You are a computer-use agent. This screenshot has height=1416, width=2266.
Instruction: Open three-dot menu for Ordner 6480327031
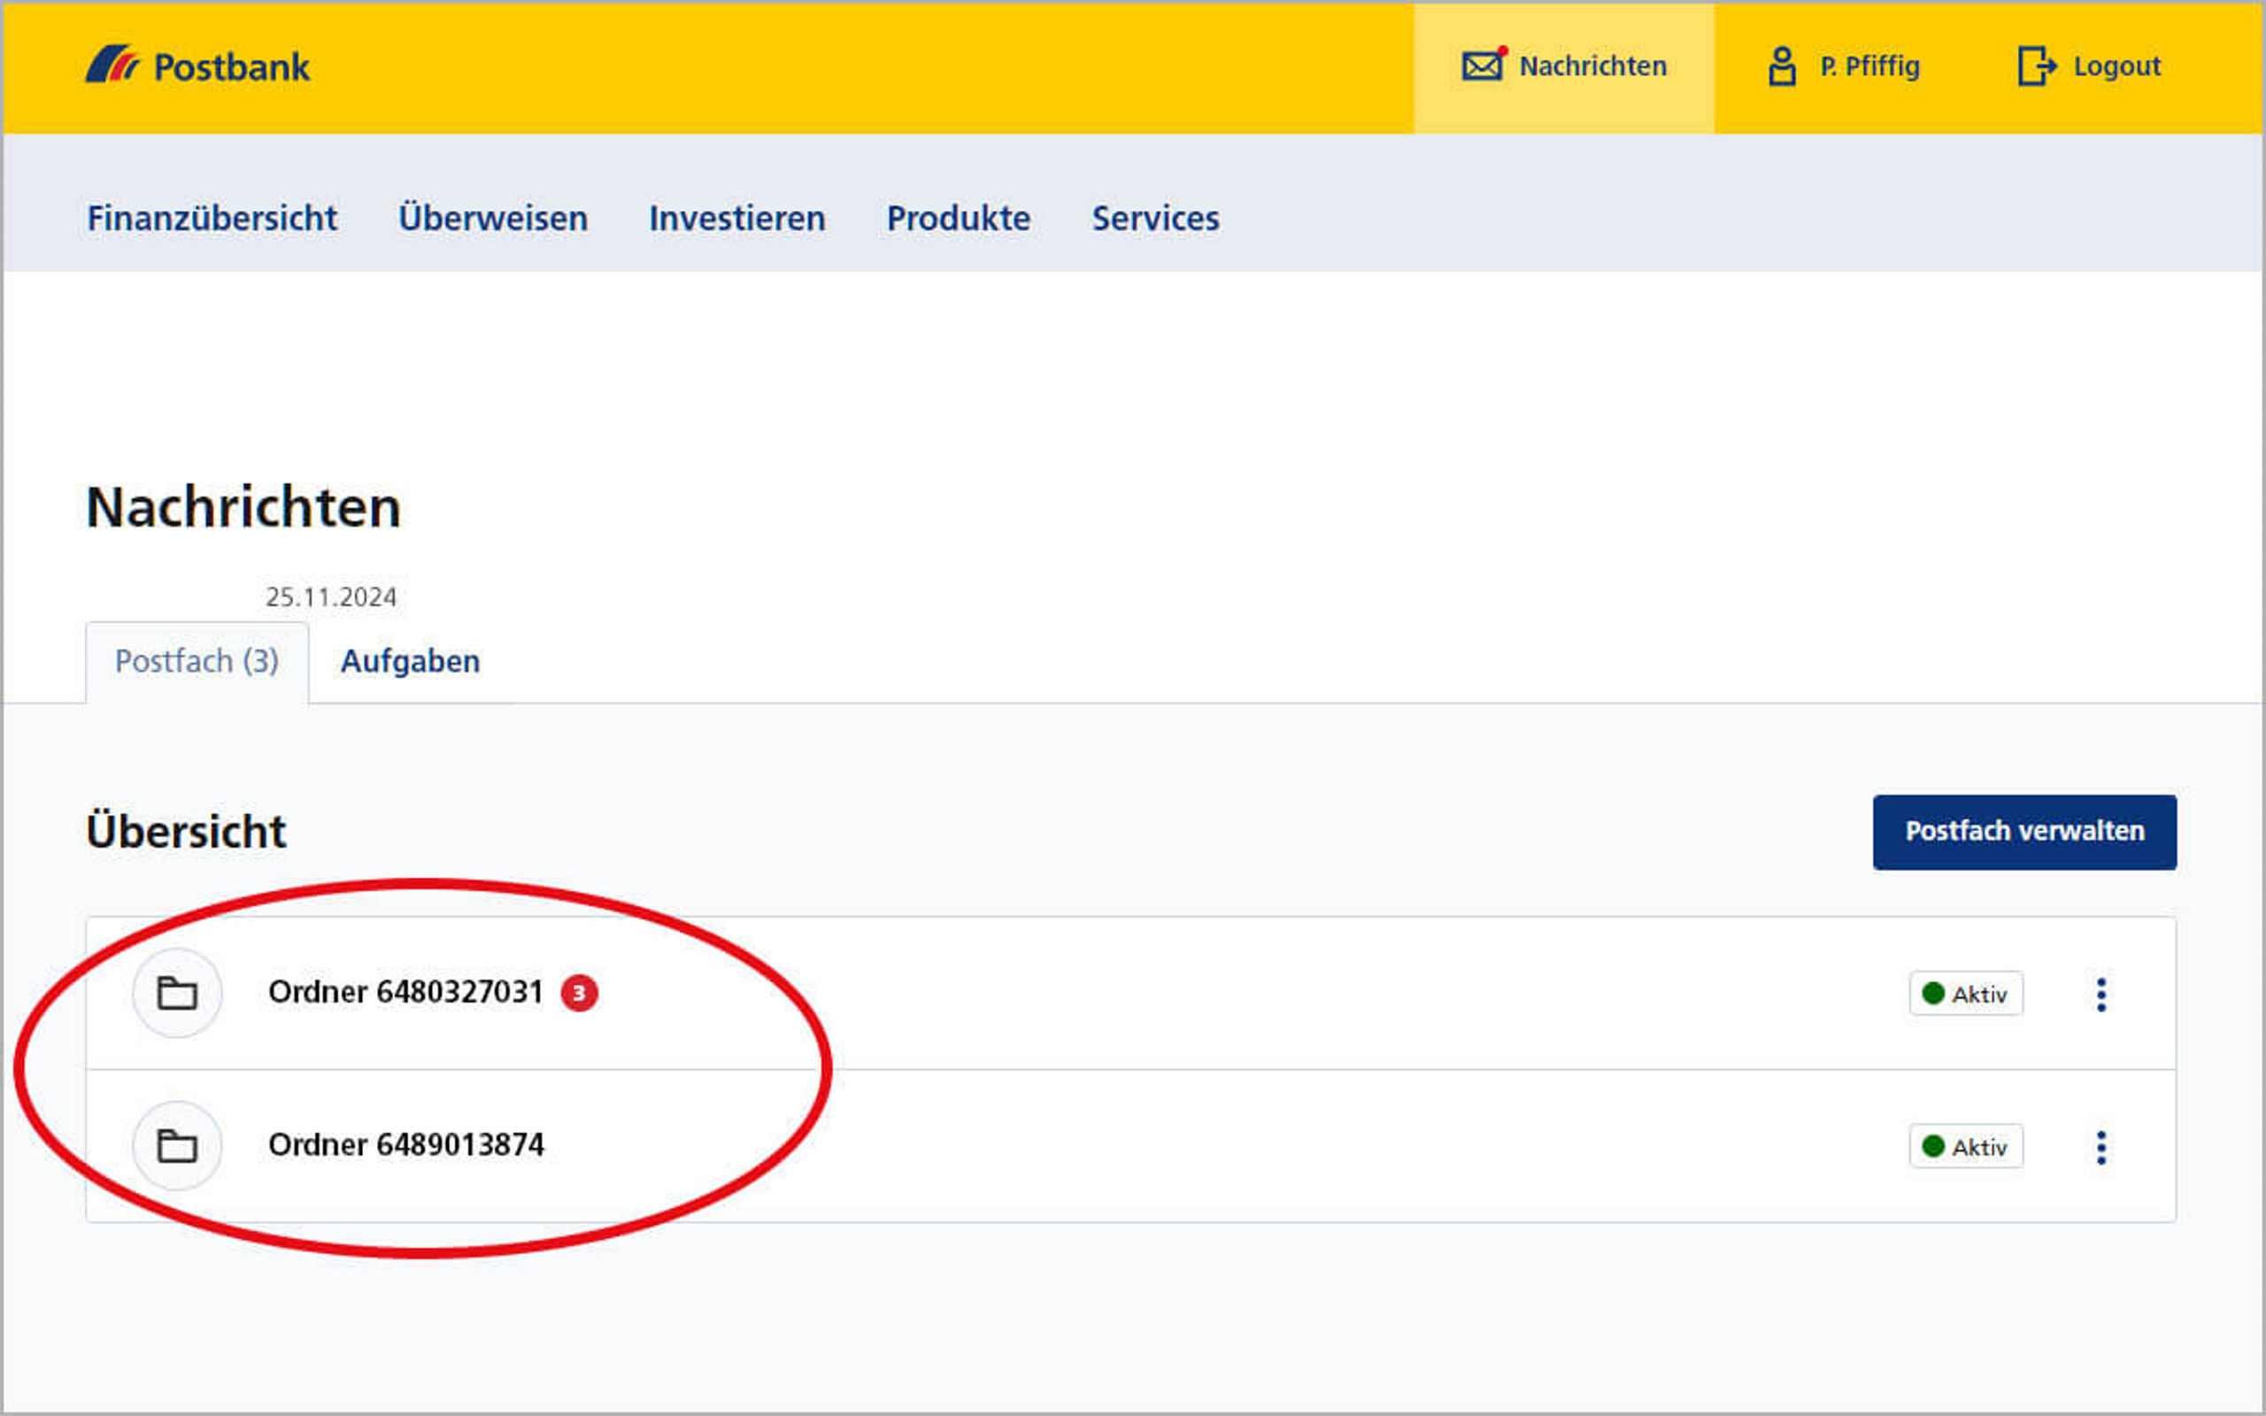tap(2101, 994)
